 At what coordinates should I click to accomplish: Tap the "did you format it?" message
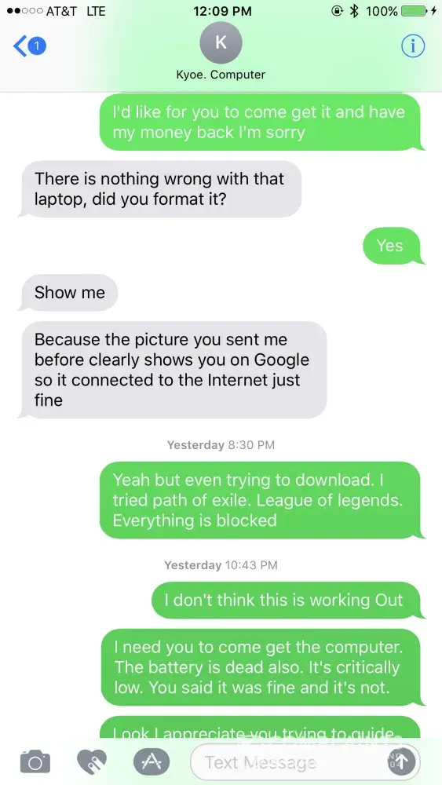click(x=160, y=188)
